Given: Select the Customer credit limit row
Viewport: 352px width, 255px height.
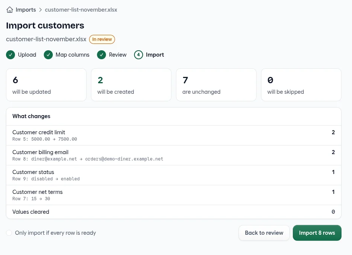Looking at the screenshot, I should pyautogui.click(x=174, y=135).
